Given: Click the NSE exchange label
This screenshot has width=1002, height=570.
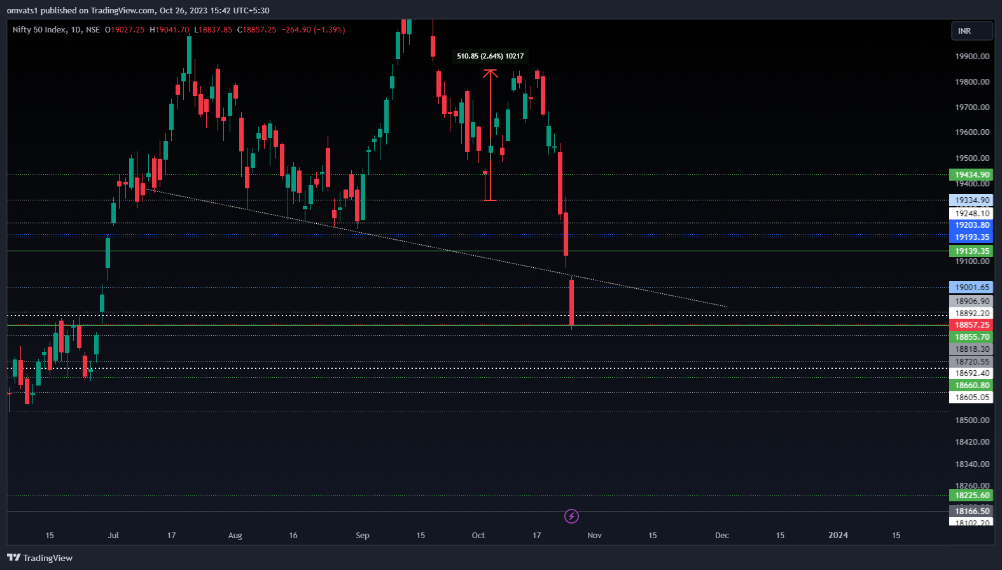Looking at the screenshot, I should coord(93,30).
